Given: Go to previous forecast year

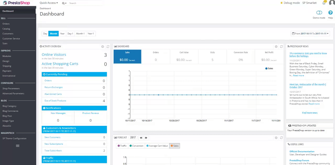Looking at the screenshot, I should [141, 138].
